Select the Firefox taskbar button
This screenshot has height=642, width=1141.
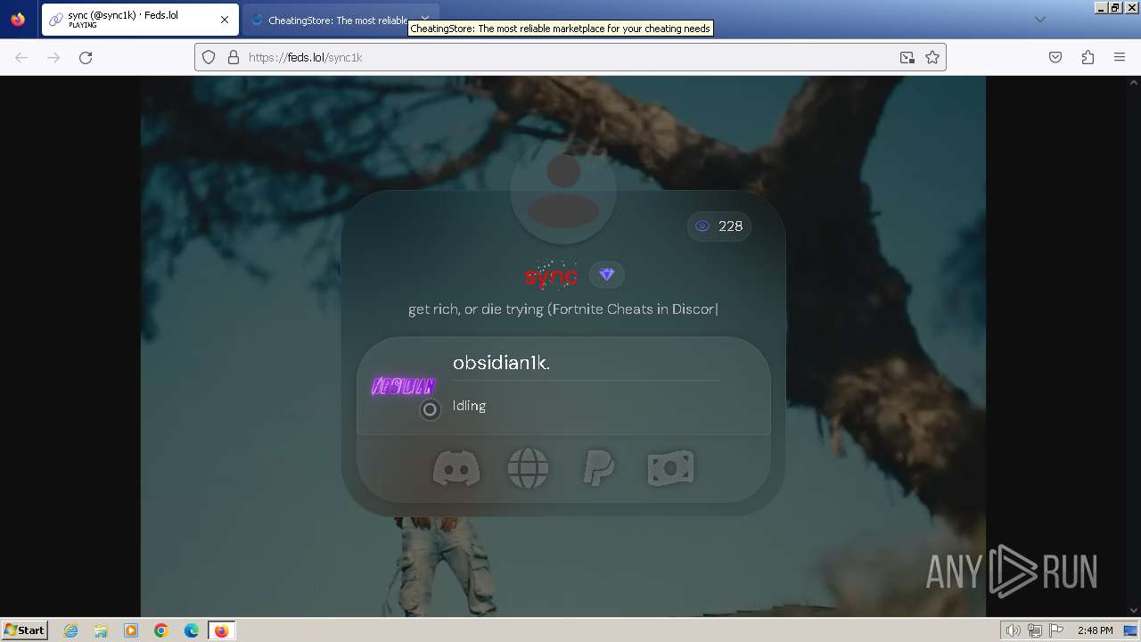tap(221, 630)
